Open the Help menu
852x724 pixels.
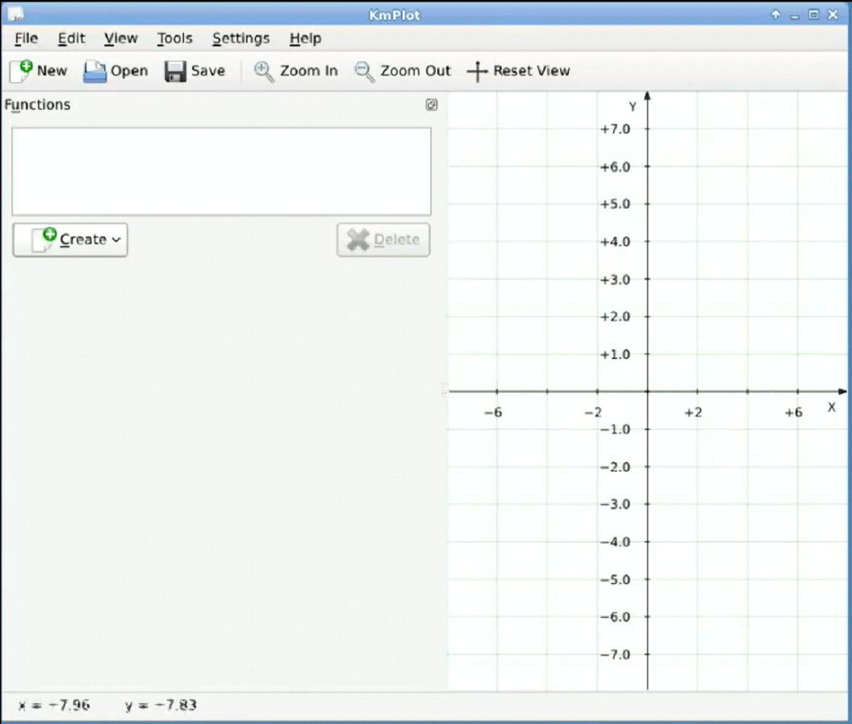coord(305,39)
